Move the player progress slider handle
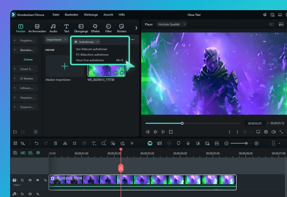This screenshot has width=287, height=197. point(182,123)
